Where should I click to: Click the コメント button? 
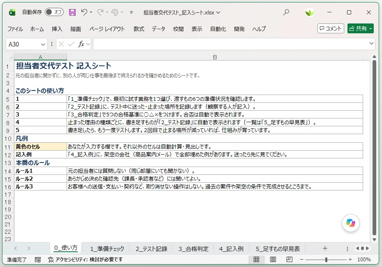(331, 28)
